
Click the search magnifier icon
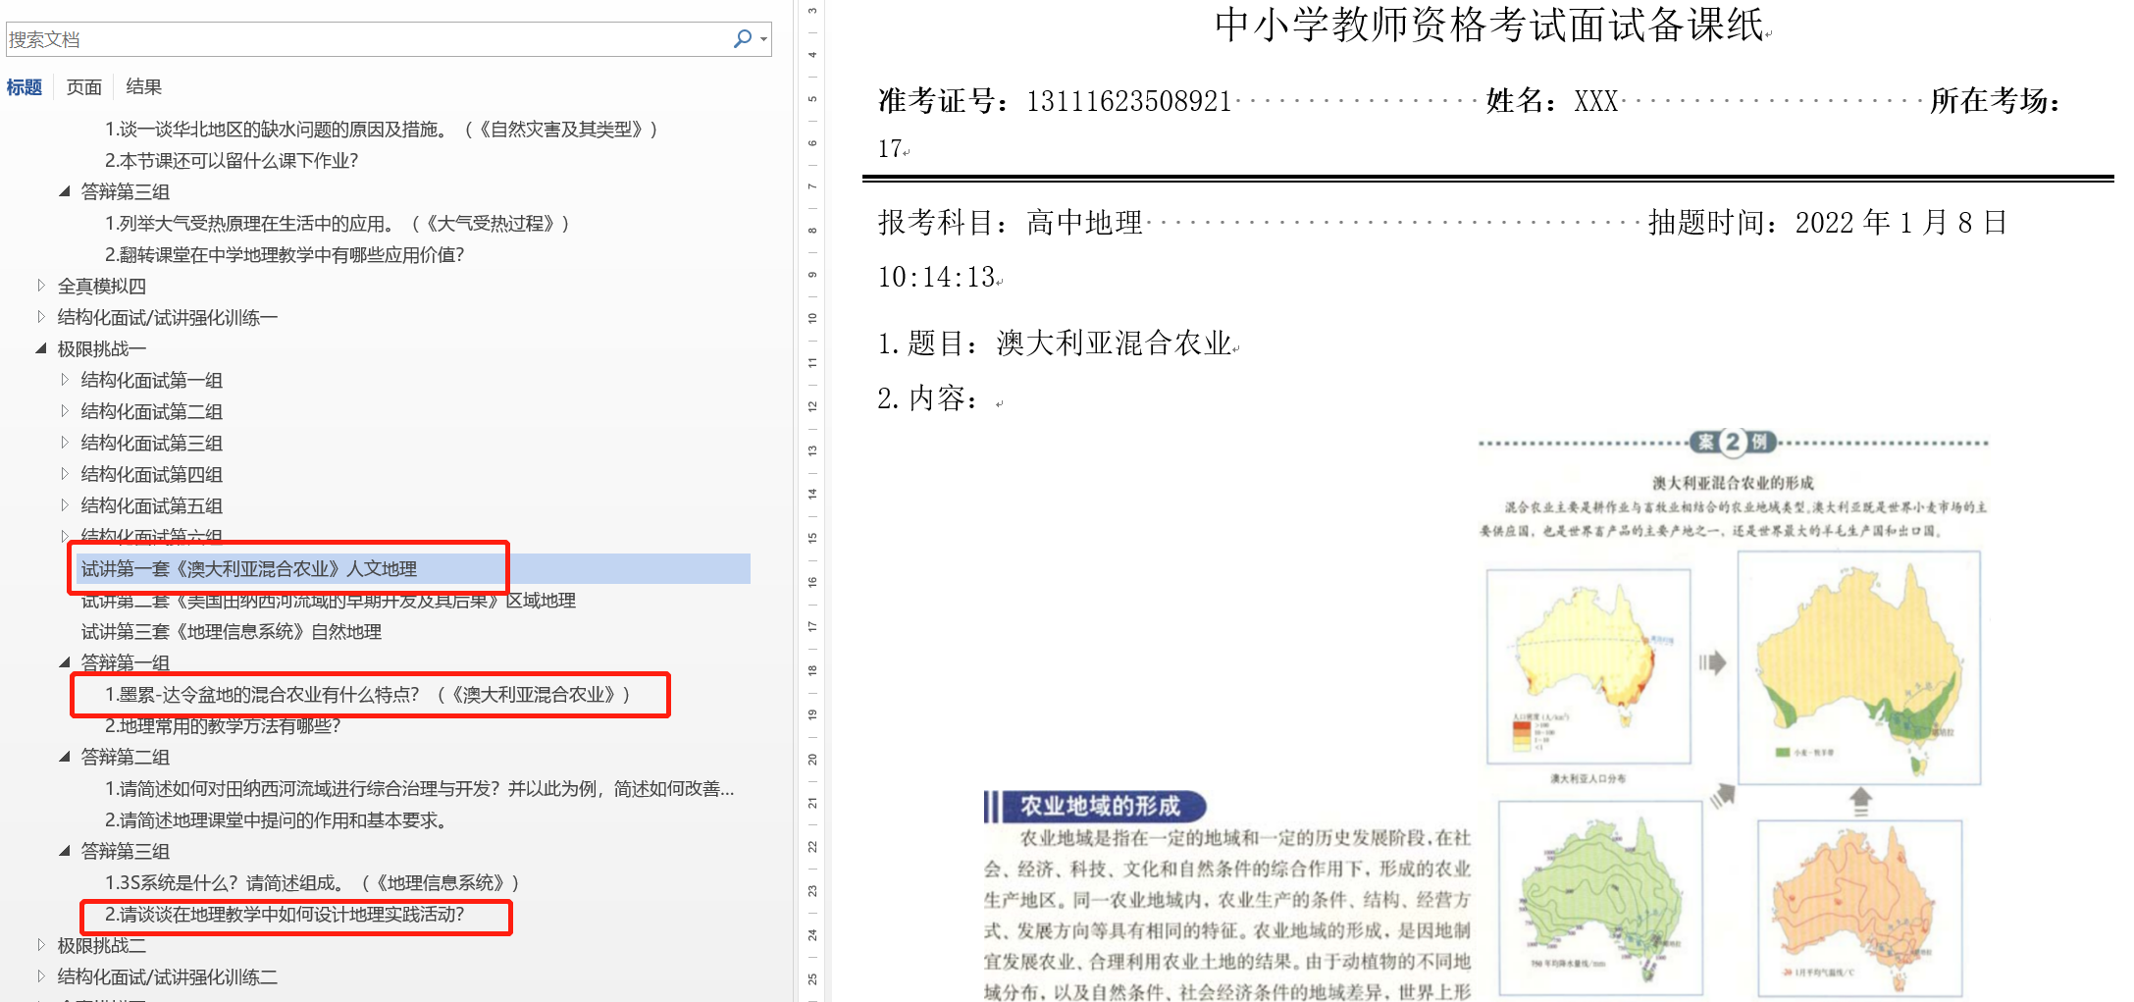pos(742,38)
